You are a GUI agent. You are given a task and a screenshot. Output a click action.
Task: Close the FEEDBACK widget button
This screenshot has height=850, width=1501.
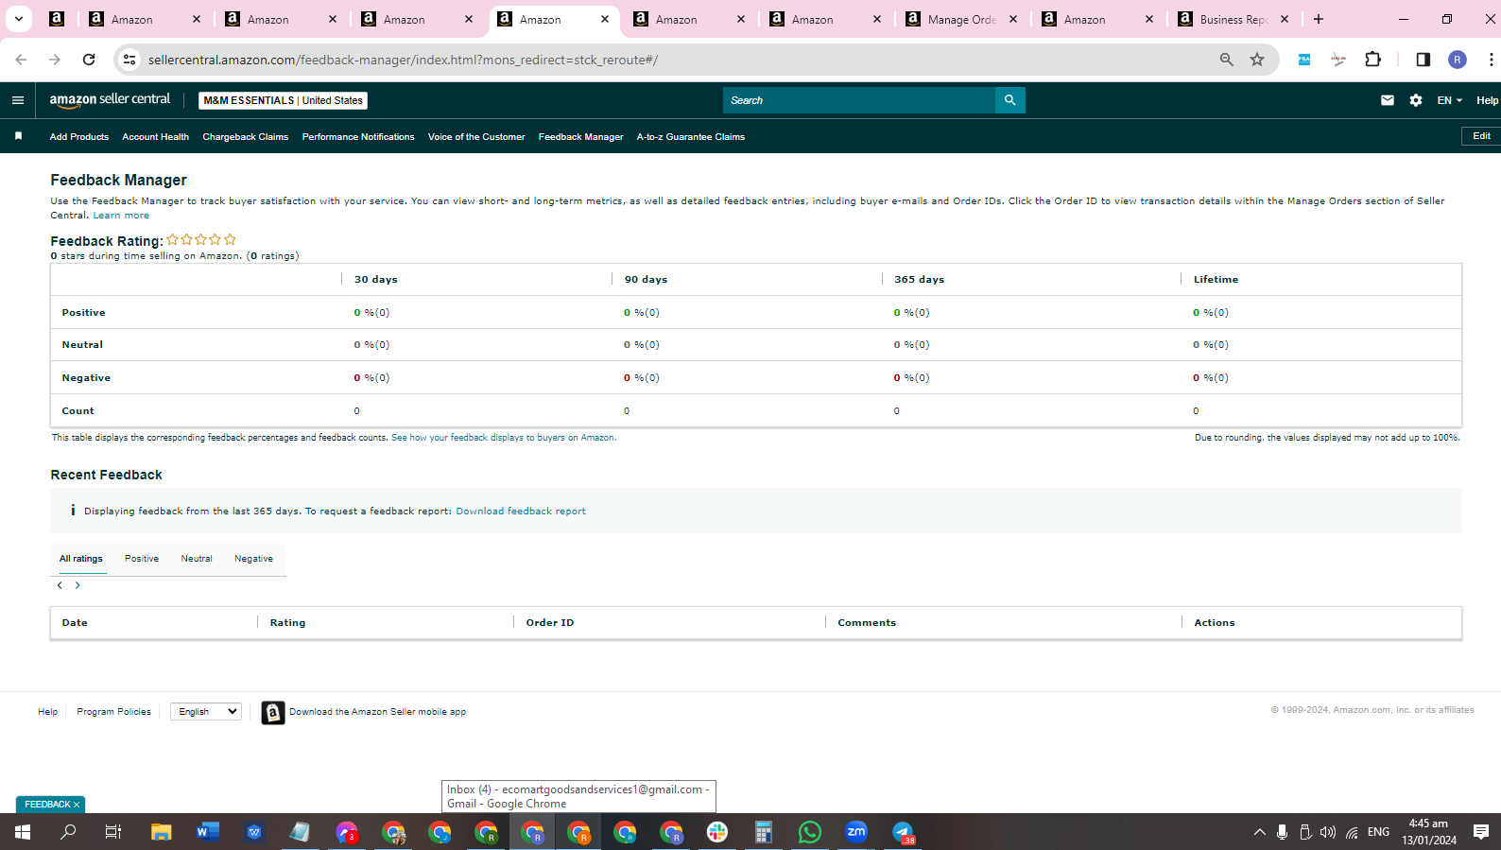(77, 805)
